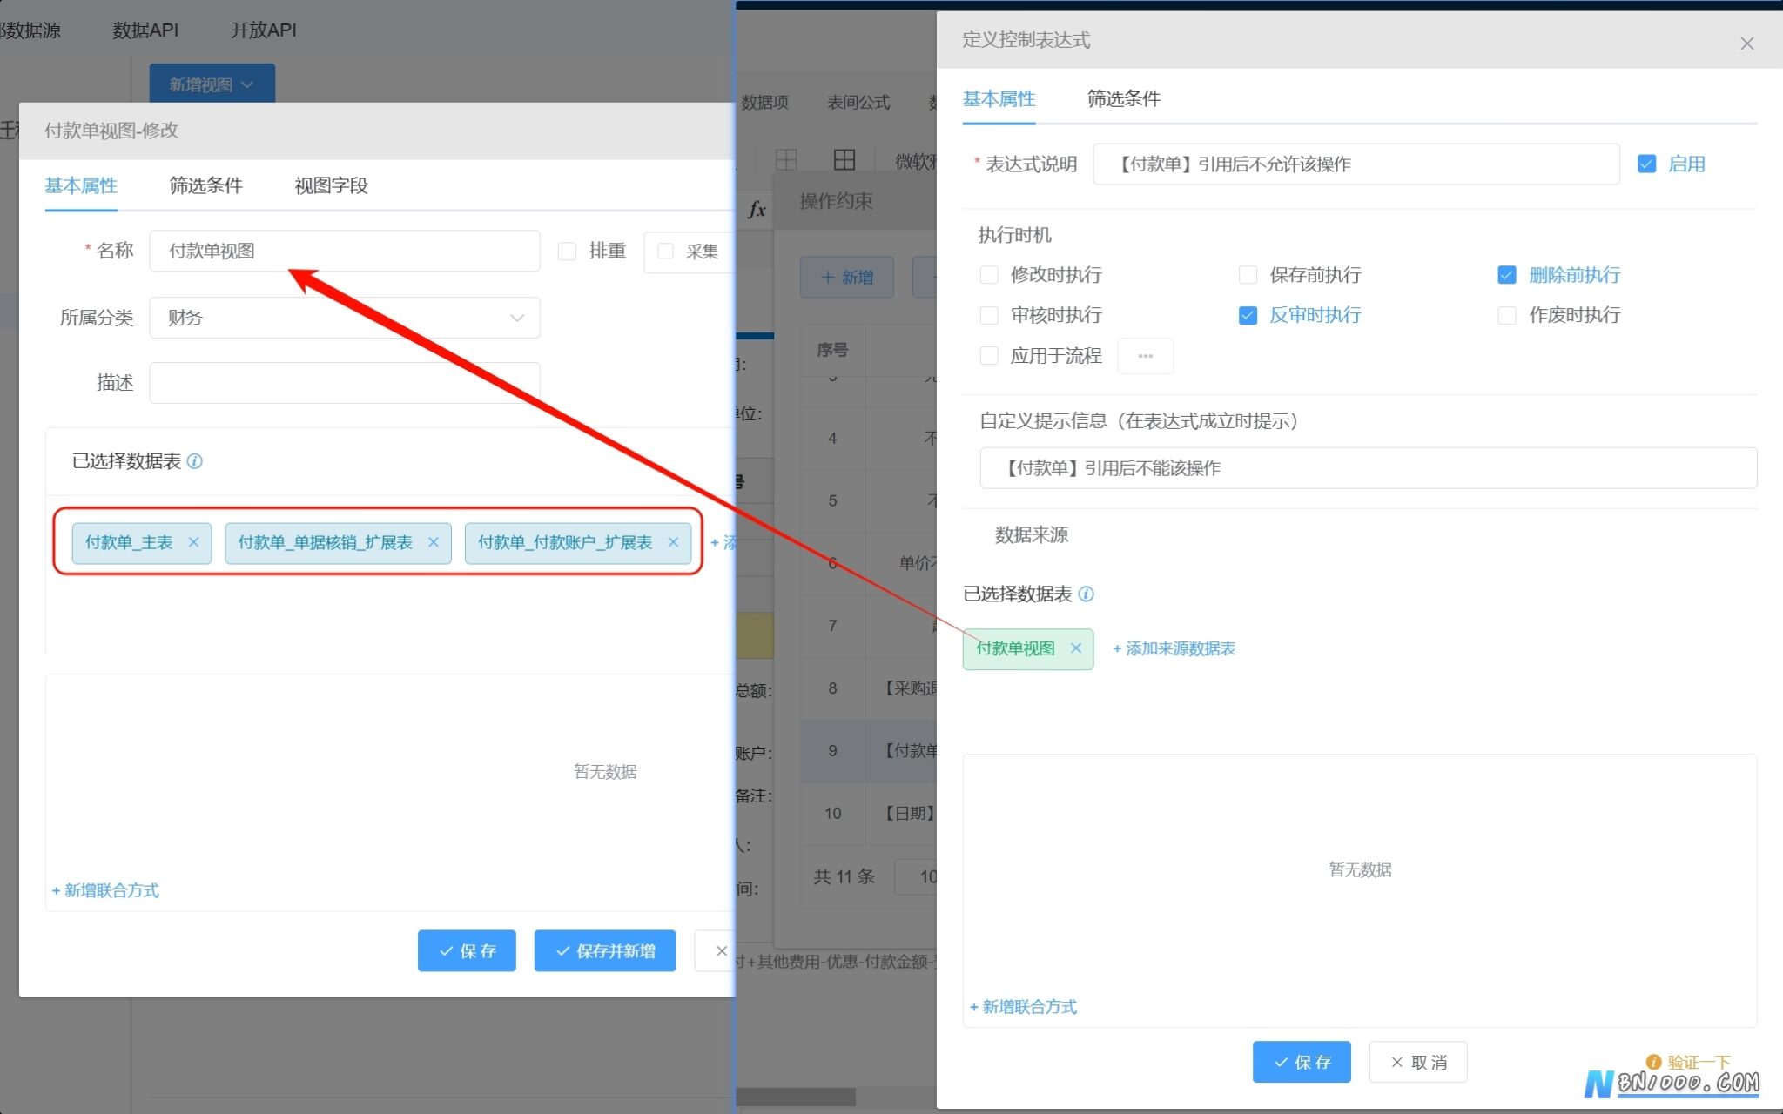
Task: Click the 描述 input field
Action: (345, 383)
